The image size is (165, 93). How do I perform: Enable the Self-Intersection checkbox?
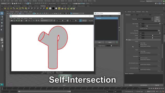click(139, 58)
